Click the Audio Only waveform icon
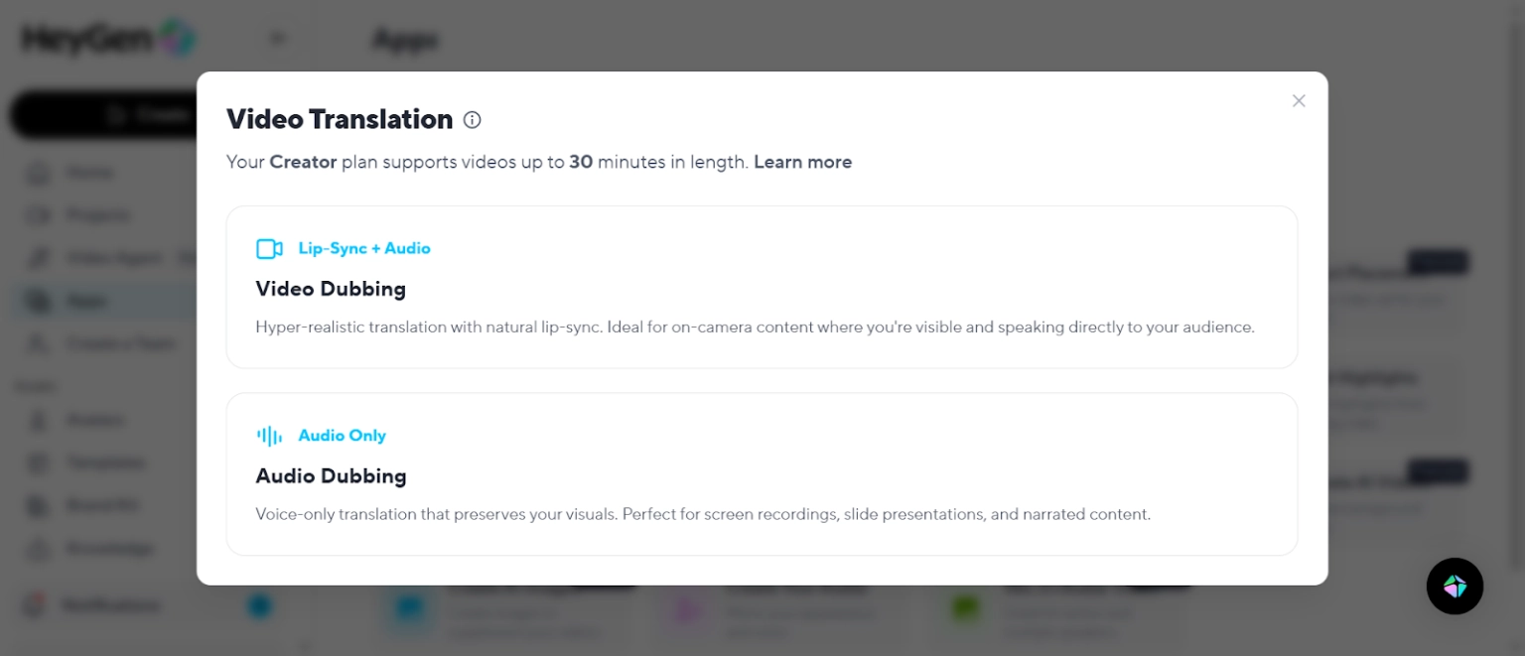Image resolution: width=1525 pixels, height=656 pixels. (x=269, y=435)
